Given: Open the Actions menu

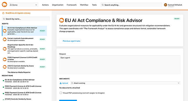Looking at the screenshot, I should pos(45,5).
